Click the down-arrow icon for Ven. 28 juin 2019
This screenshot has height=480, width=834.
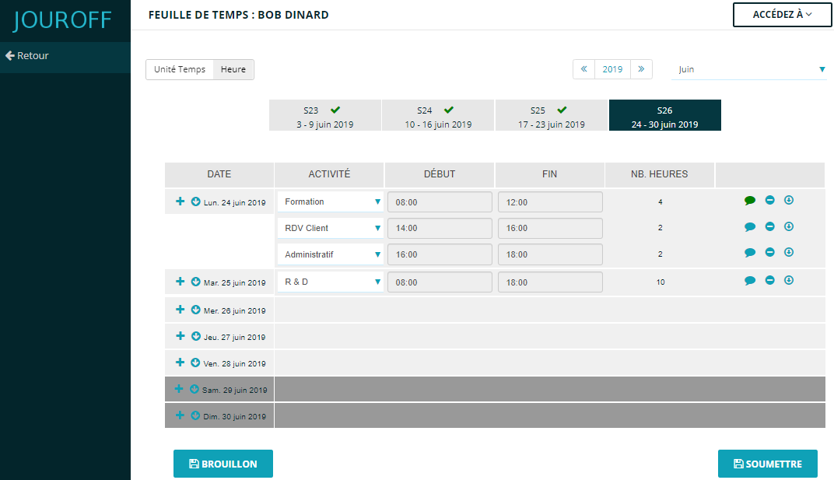196,363
